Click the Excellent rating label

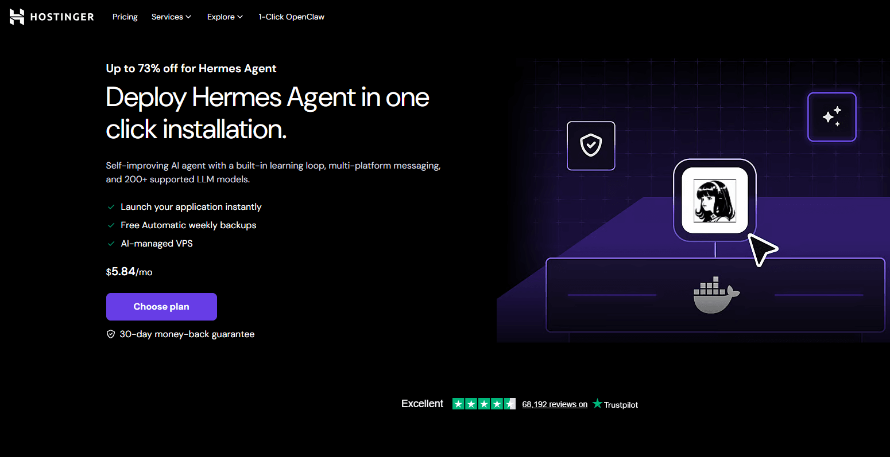422,404
